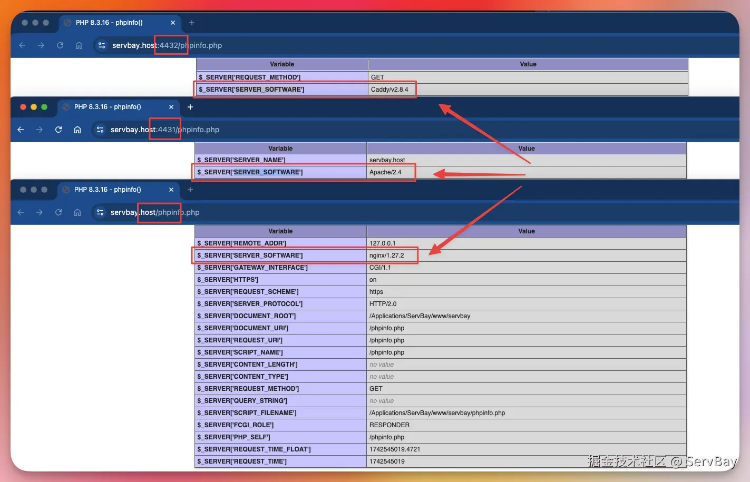750x482 pixels.
Task: Click $_SERVER['DOCUMENT_URI'] variable cell
Action: [280, 328]
